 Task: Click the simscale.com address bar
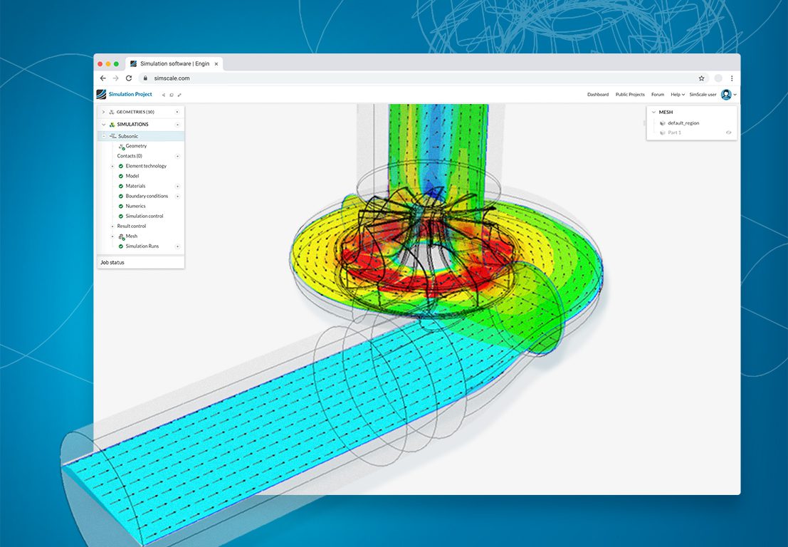coord(422,78)
